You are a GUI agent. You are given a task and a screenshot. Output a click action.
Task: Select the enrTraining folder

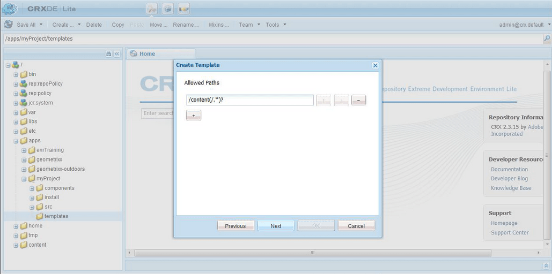pyautogui.click(x=50, y=150)
